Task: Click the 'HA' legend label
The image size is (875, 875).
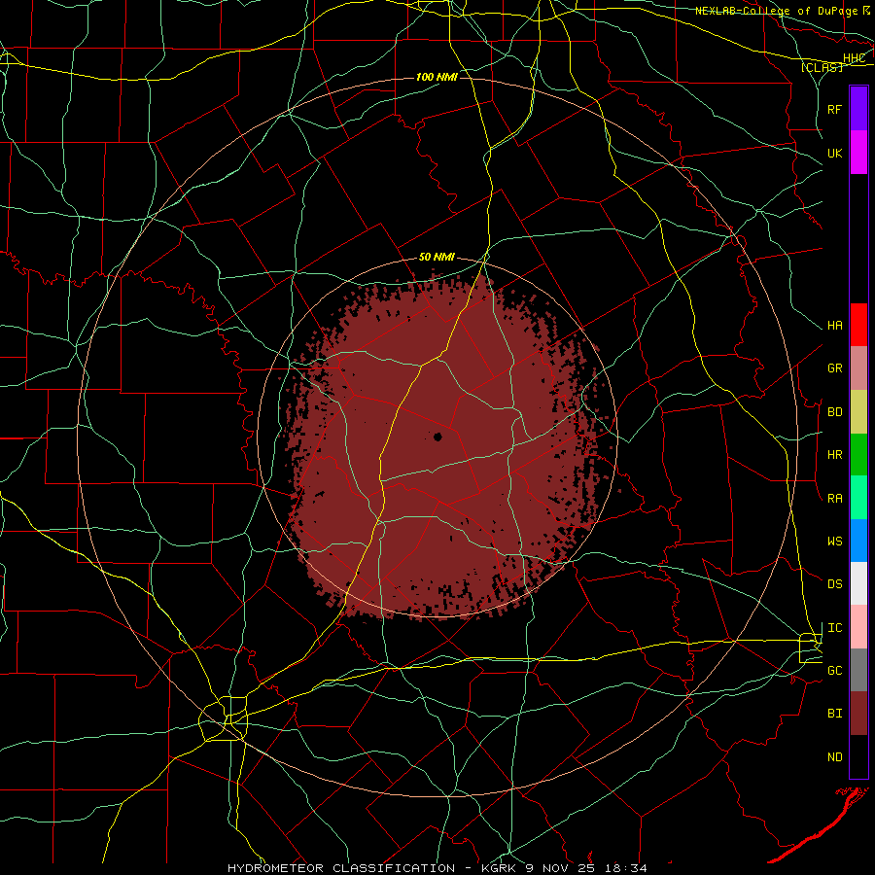Action: [x=834, y=325]
